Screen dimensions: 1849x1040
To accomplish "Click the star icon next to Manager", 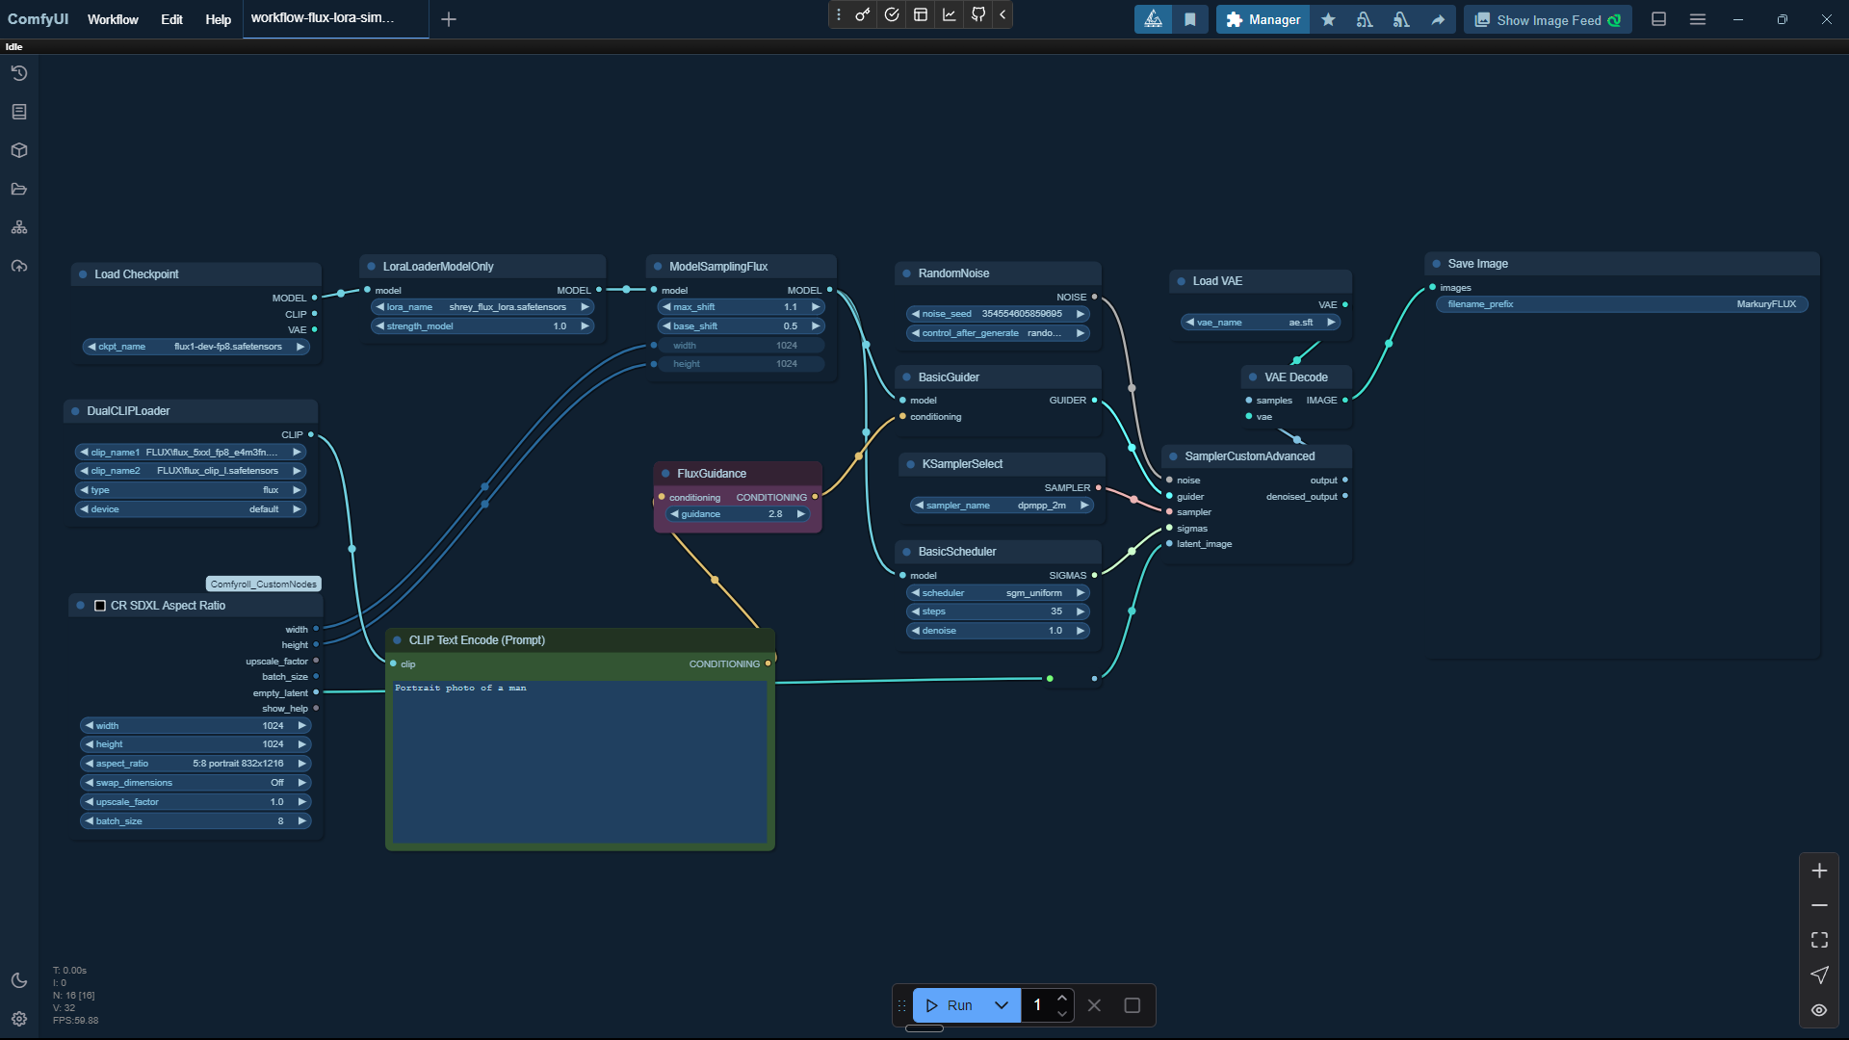I will click(1328, 19).
